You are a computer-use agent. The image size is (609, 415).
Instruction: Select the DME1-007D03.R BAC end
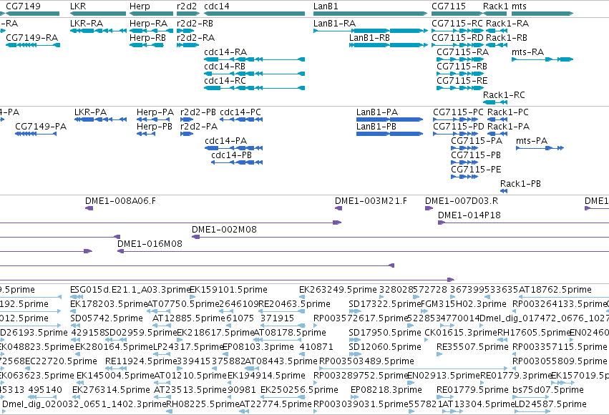click(429, 208)
